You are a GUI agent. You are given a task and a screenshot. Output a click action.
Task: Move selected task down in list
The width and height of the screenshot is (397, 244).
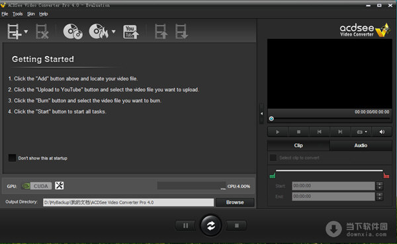click(x=181, y=32)
